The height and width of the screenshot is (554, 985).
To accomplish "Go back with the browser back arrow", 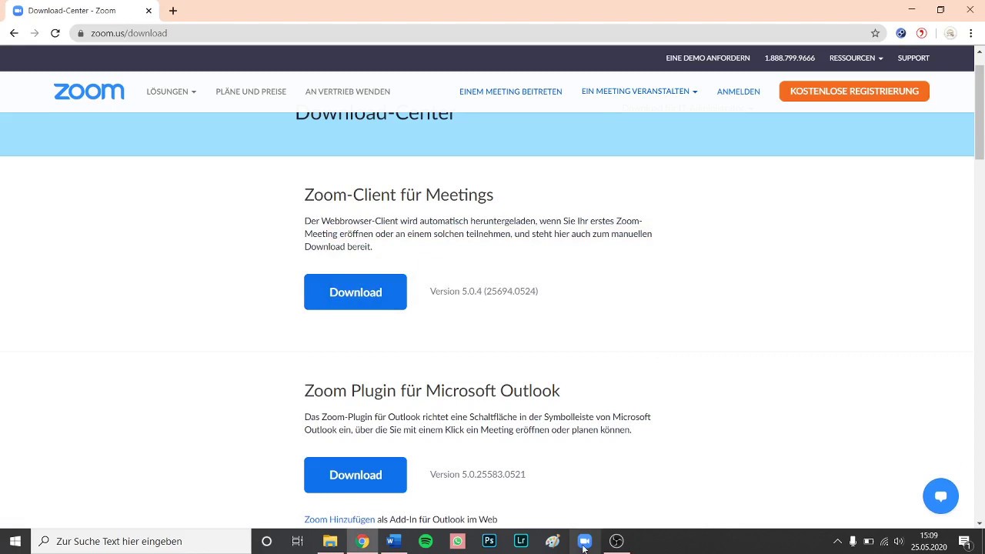I will (14, 33).
